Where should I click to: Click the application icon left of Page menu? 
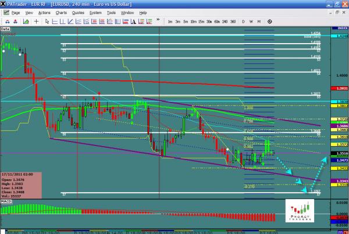coord(6,12)
